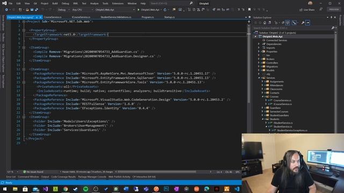Screen dimensions: 344x193
Task: Open Output panel tab
Action: click(45, 177)
